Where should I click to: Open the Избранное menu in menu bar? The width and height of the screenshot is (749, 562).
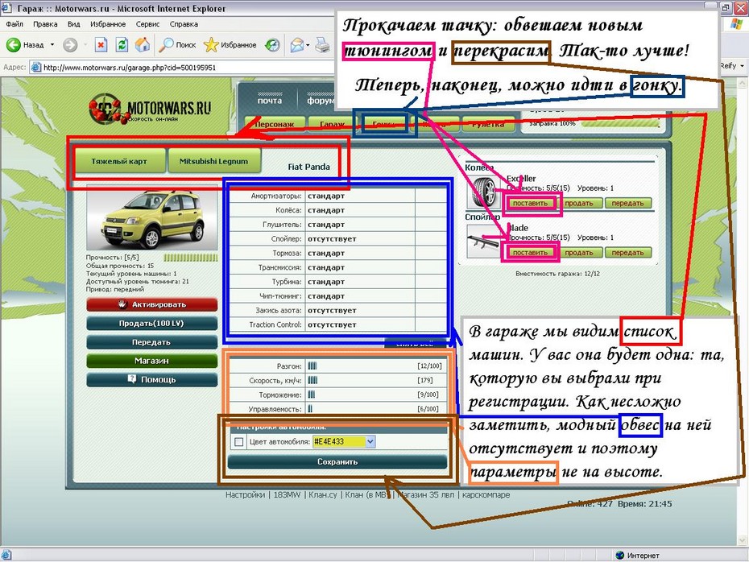click(x=108, y=24)
